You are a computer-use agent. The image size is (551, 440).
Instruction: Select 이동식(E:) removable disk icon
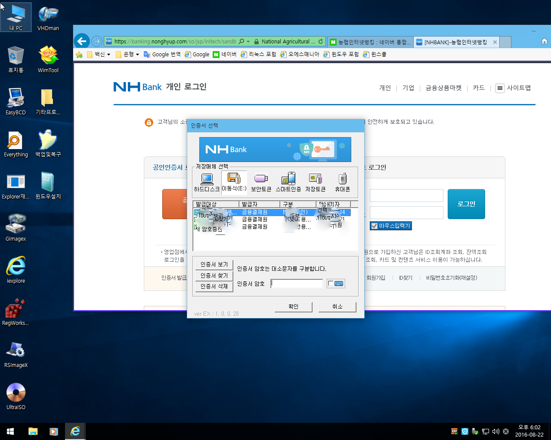point(234,182)
